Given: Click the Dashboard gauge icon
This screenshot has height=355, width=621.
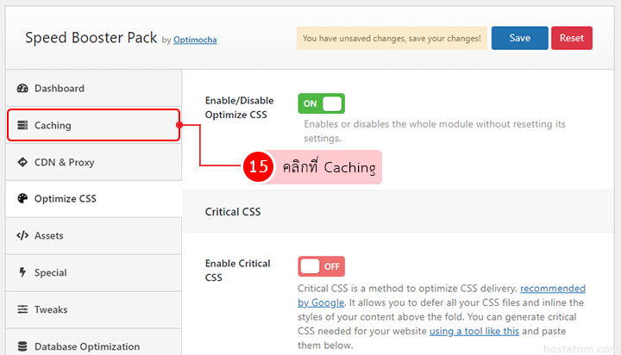Looking at the screenshot, I should pos(22,89).
